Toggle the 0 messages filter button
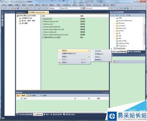147x121 pixels. point(42,96)
